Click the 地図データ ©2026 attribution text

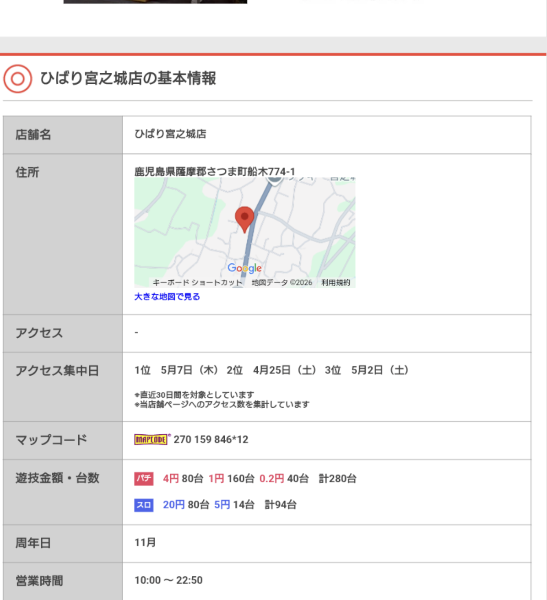(282, 282)
